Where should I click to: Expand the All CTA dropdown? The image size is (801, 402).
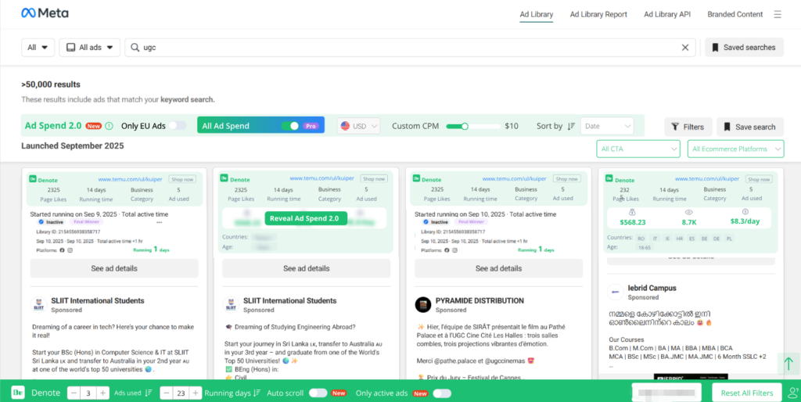coord(638,149)
